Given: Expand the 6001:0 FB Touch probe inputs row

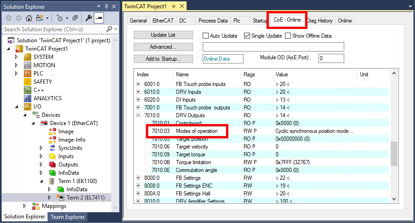Looking at the screenshot, I should pyautogui.click(x=138, y=84).
